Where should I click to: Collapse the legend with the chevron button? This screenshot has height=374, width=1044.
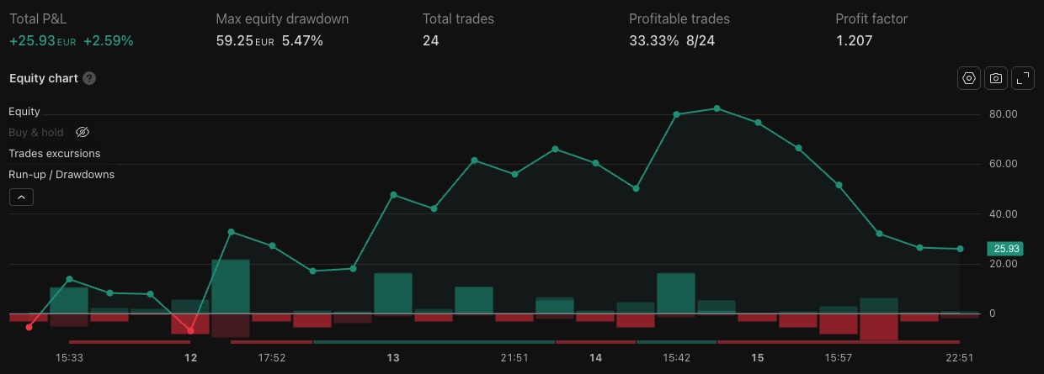point(21,198)
